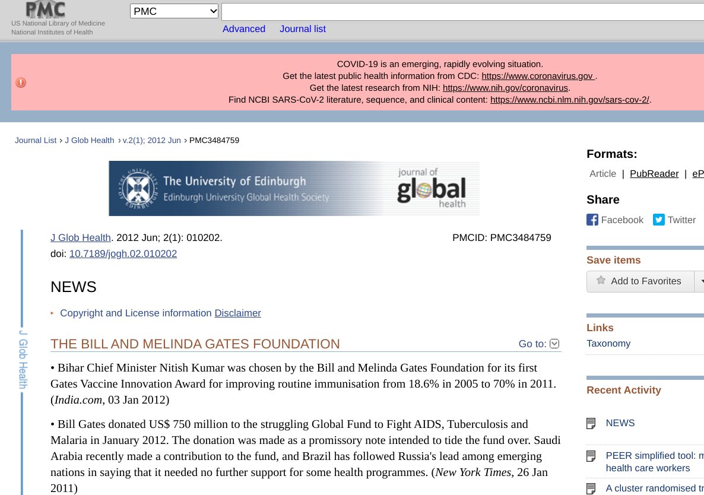Open the Add to Favorites dropdown arrow
This screenshot has width=704, height=495.
tap(700, 281)
